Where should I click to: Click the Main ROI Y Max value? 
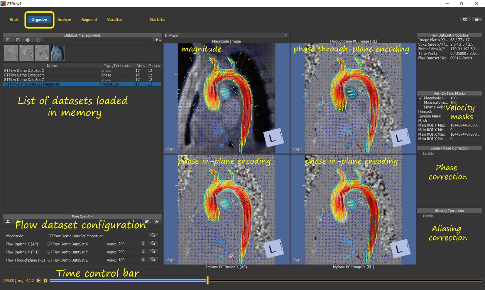click(x=465, y=125)
